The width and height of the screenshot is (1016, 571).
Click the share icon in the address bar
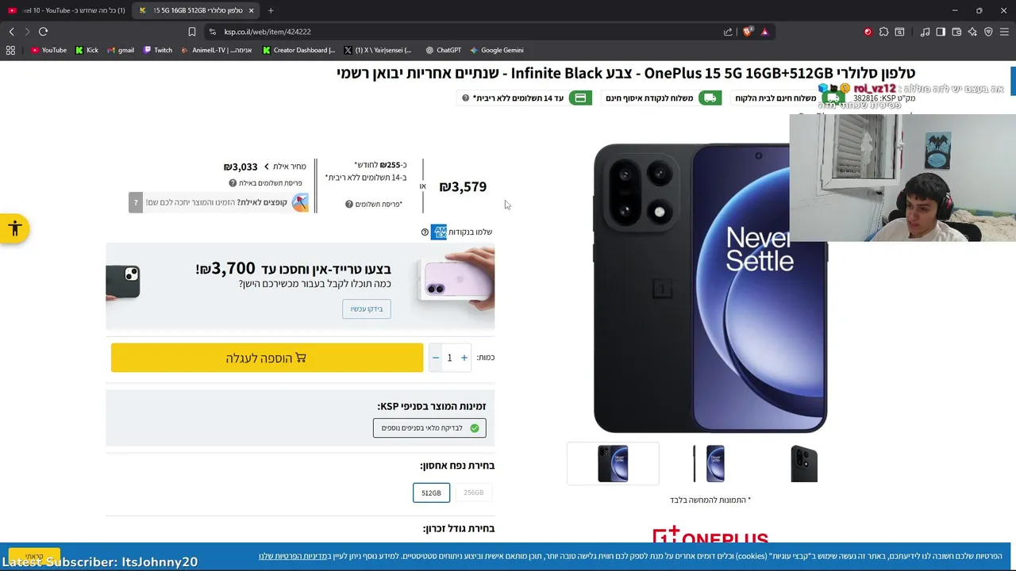[728, 32]
